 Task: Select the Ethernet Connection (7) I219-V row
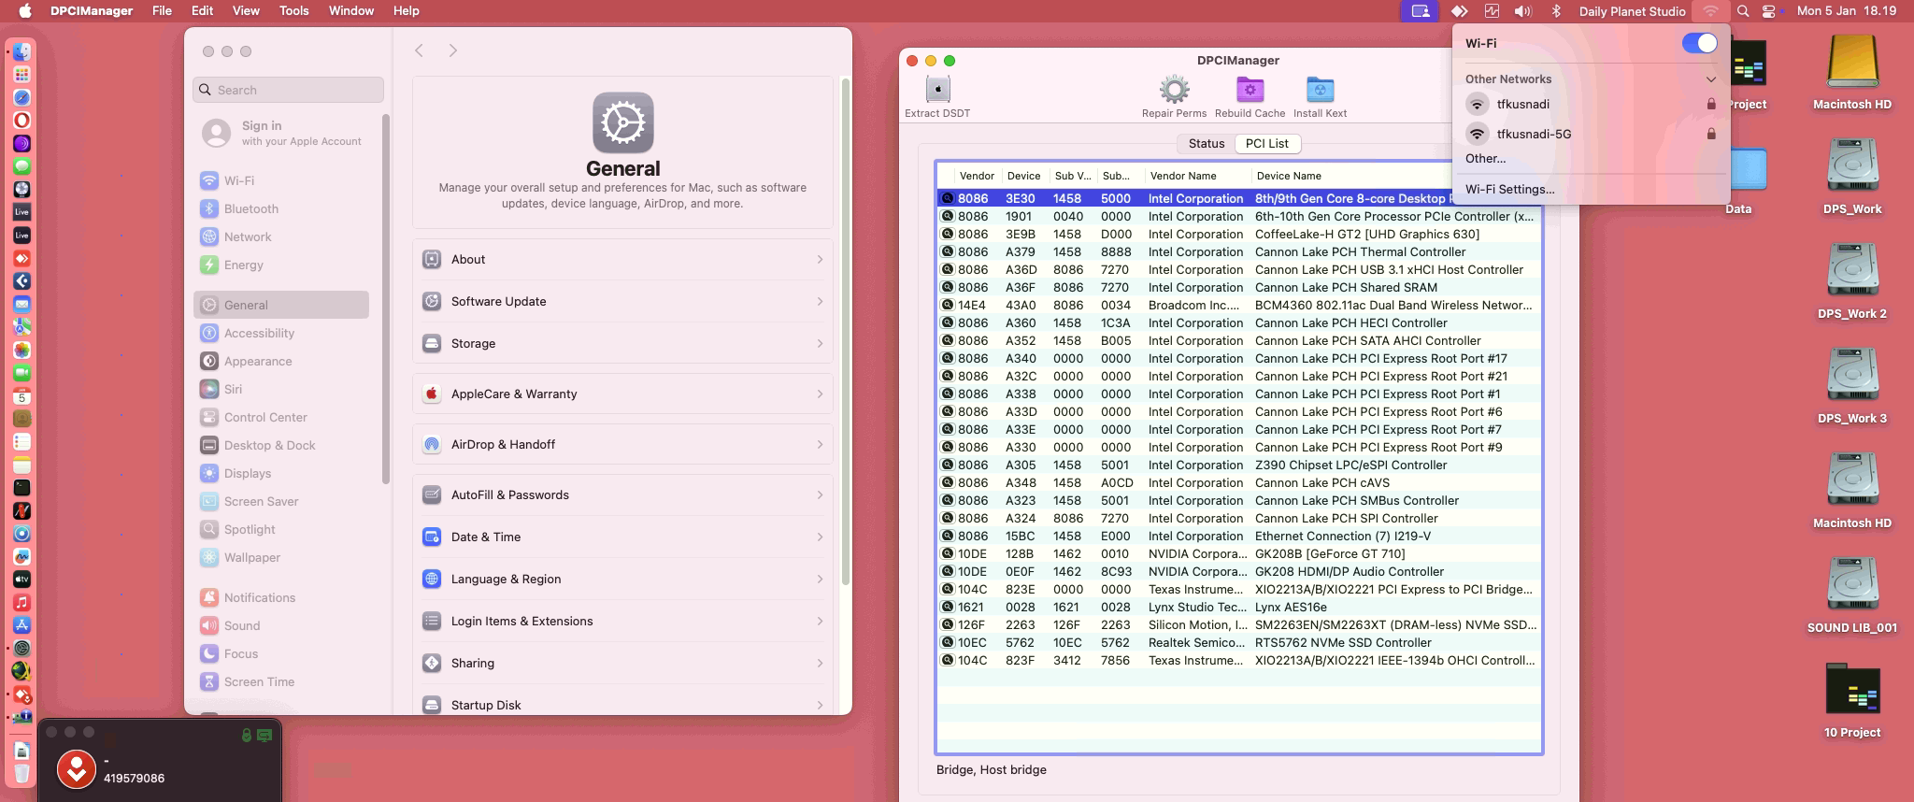1239,537
